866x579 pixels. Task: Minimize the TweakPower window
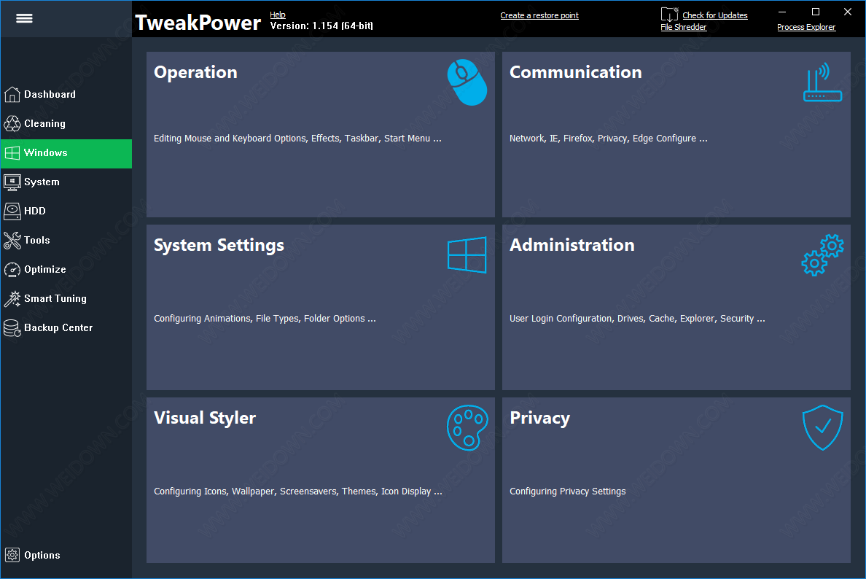click(x=782, y=12)
